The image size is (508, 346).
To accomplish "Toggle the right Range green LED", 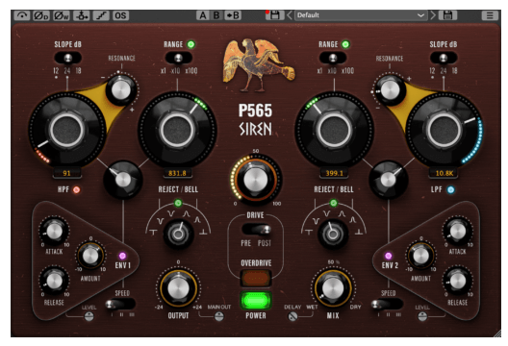I will click(345, 44).
